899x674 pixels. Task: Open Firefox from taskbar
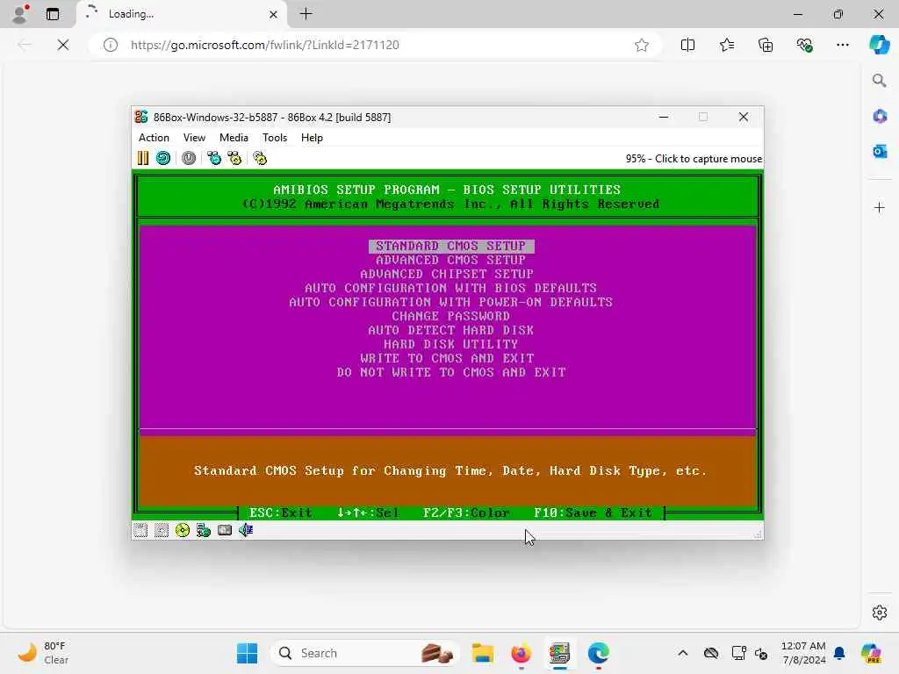521,653
